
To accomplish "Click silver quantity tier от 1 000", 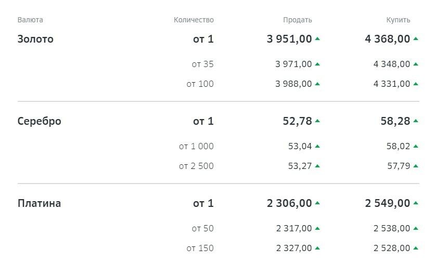I will [196, 146].
